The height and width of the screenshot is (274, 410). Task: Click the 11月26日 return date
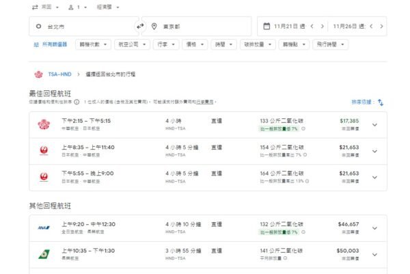(x=349, y=27)
